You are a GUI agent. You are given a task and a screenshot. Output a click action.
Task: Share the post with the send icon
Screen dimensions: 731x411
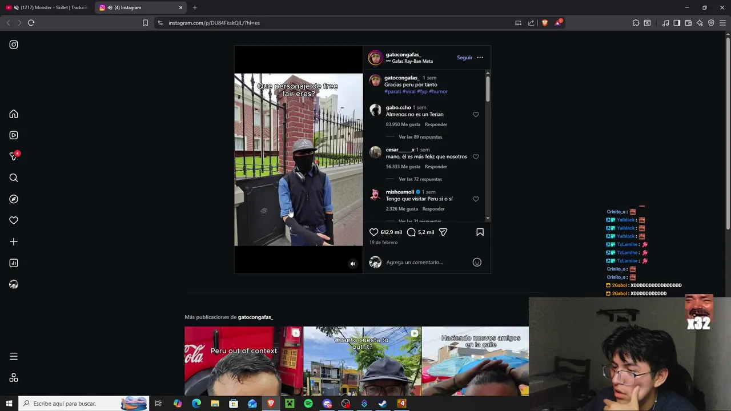pos(443,232)
